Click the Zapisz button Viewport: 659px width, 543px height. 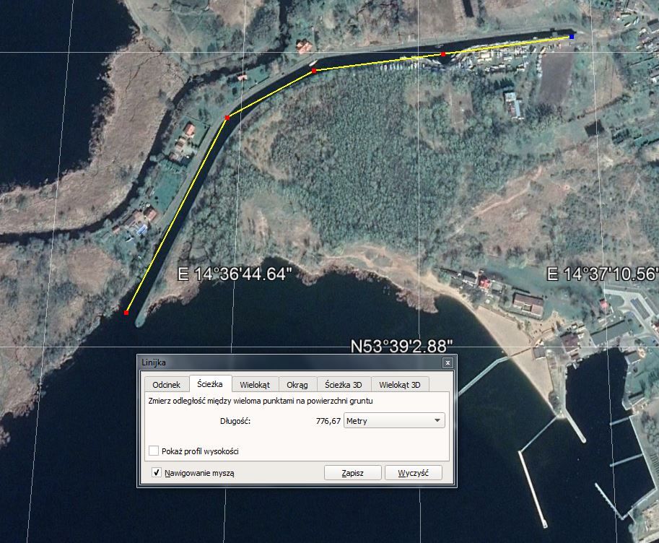coord(352,473)
